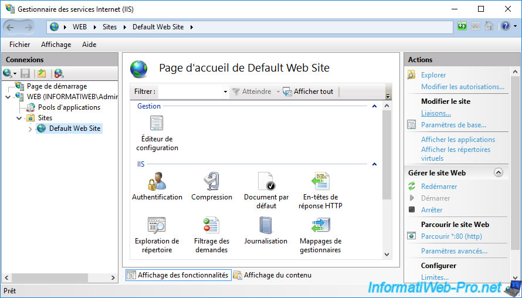This screenshot has height=298, width=522.
Task: Select the Sites folder node
Action: (x=45, y=118)
